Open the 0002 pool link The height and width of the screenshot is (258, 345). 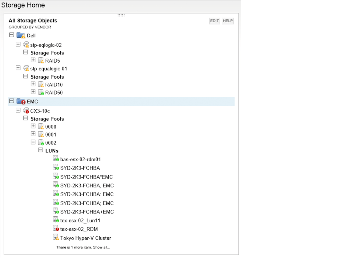[51, 143]
